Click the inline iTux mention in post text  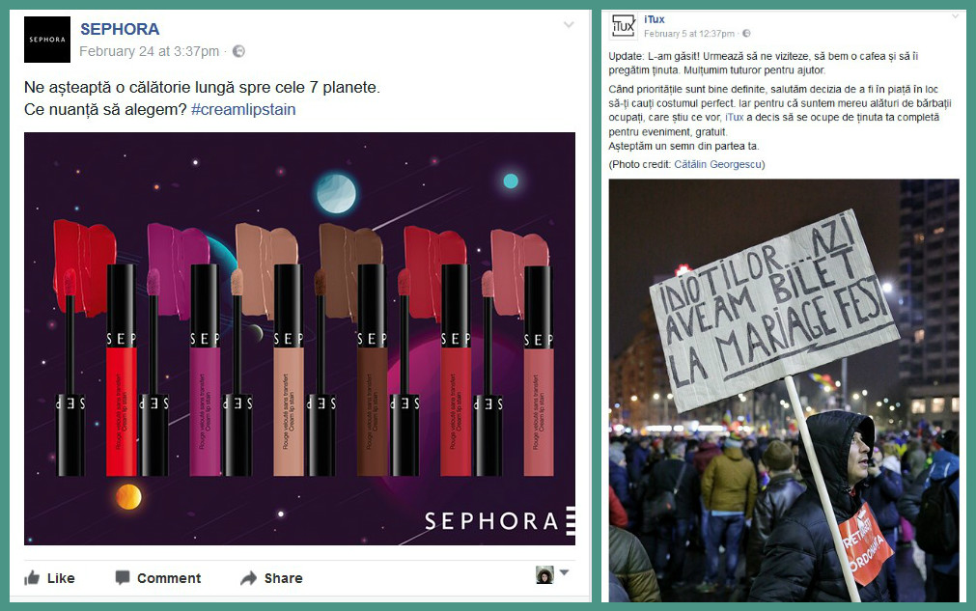coord(734,117)
